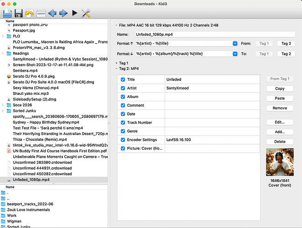
Task: Click the Copy button
Action: point(280,88)
